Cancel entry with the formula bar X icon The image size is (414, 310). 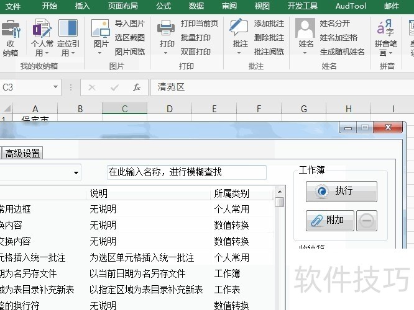tap(92, 87)
